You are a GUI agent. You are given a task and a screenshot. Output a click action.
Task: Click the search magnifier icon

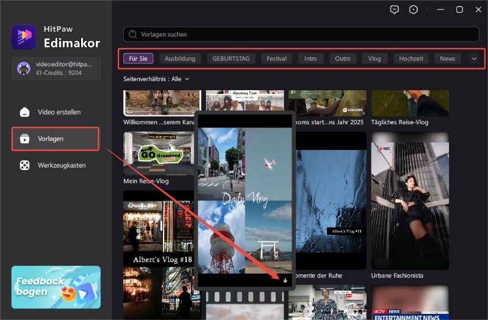click(131, 35)
